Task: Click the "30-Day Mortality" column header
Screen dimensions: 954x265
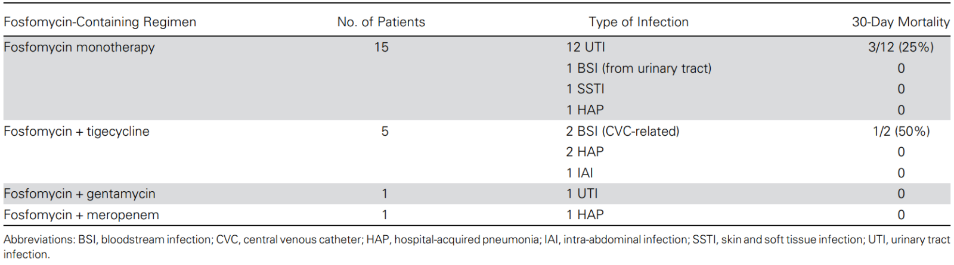Action: tap(900, 23)
